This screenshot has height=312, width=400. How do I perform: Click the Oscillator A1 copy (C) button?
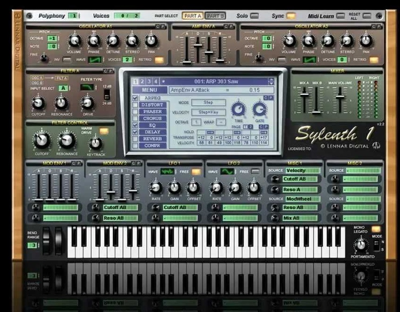pyautogui.click(x=158, y=26)
